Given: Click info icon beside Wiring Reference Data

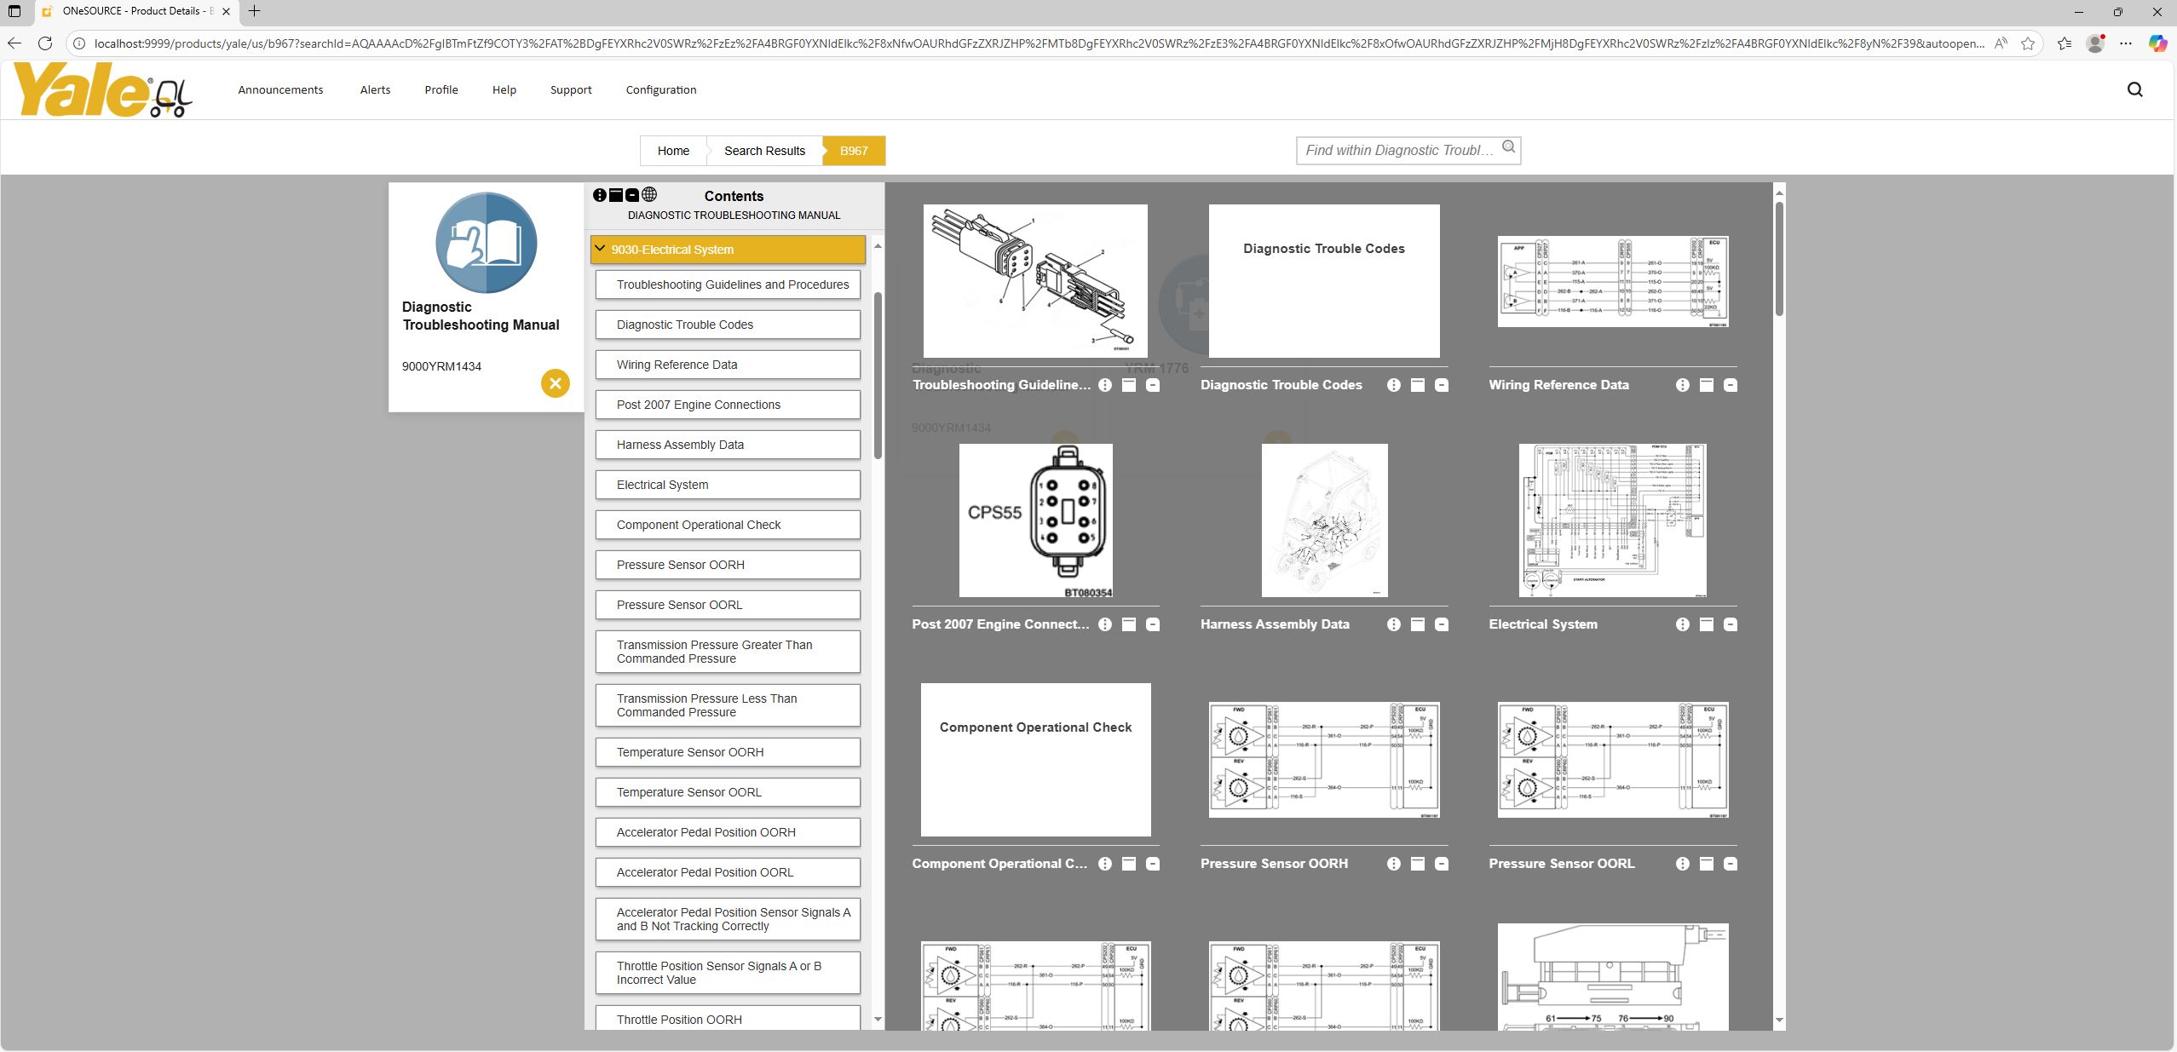Looking at the screenshot, I should 1682,385.
